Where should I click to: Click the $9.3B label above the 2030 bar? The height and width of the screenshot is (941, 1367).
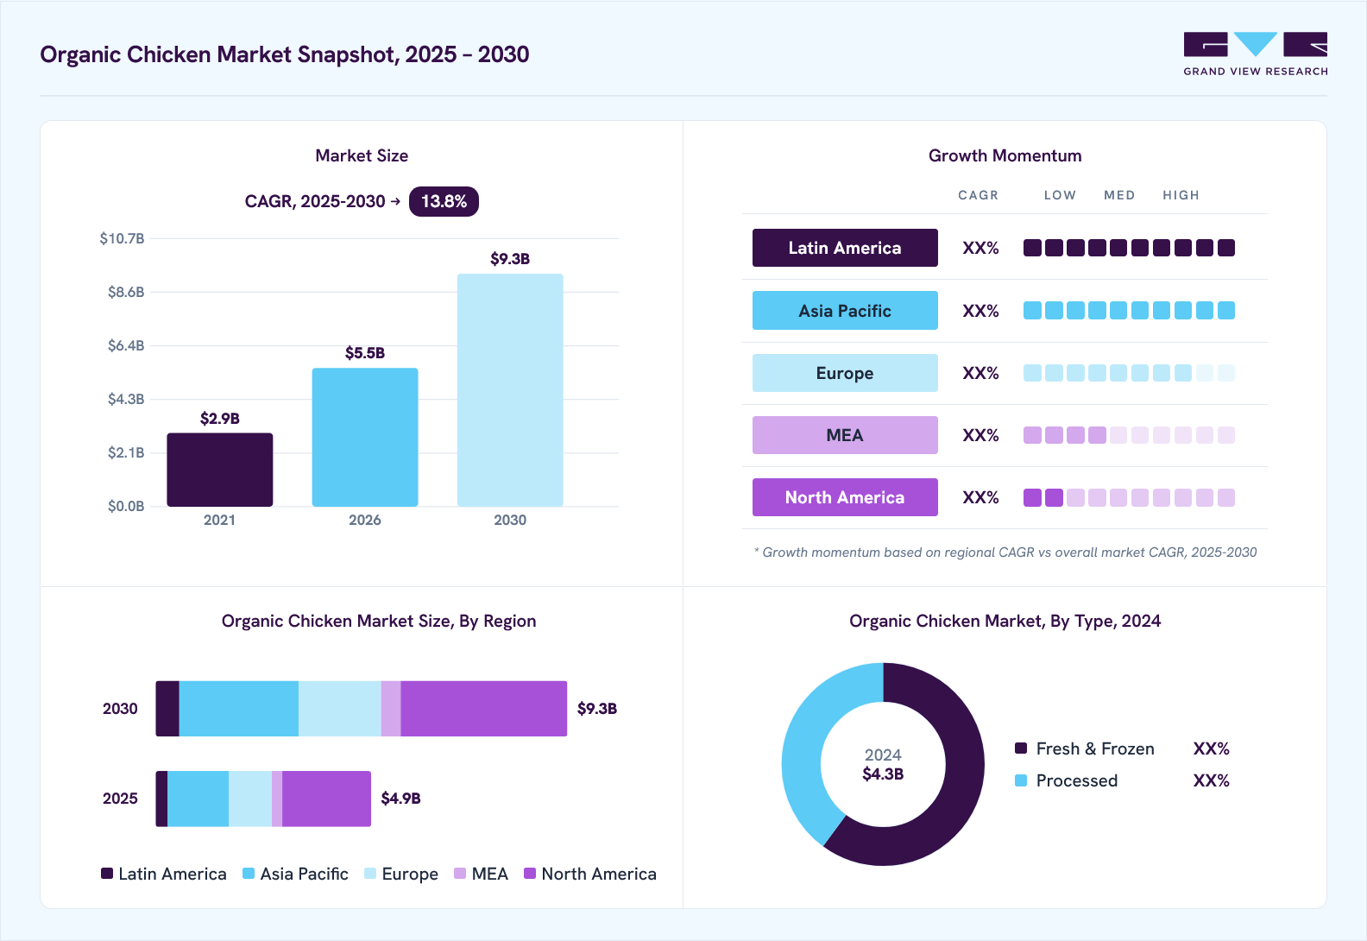pyautogui.click(x=510, y=259)
